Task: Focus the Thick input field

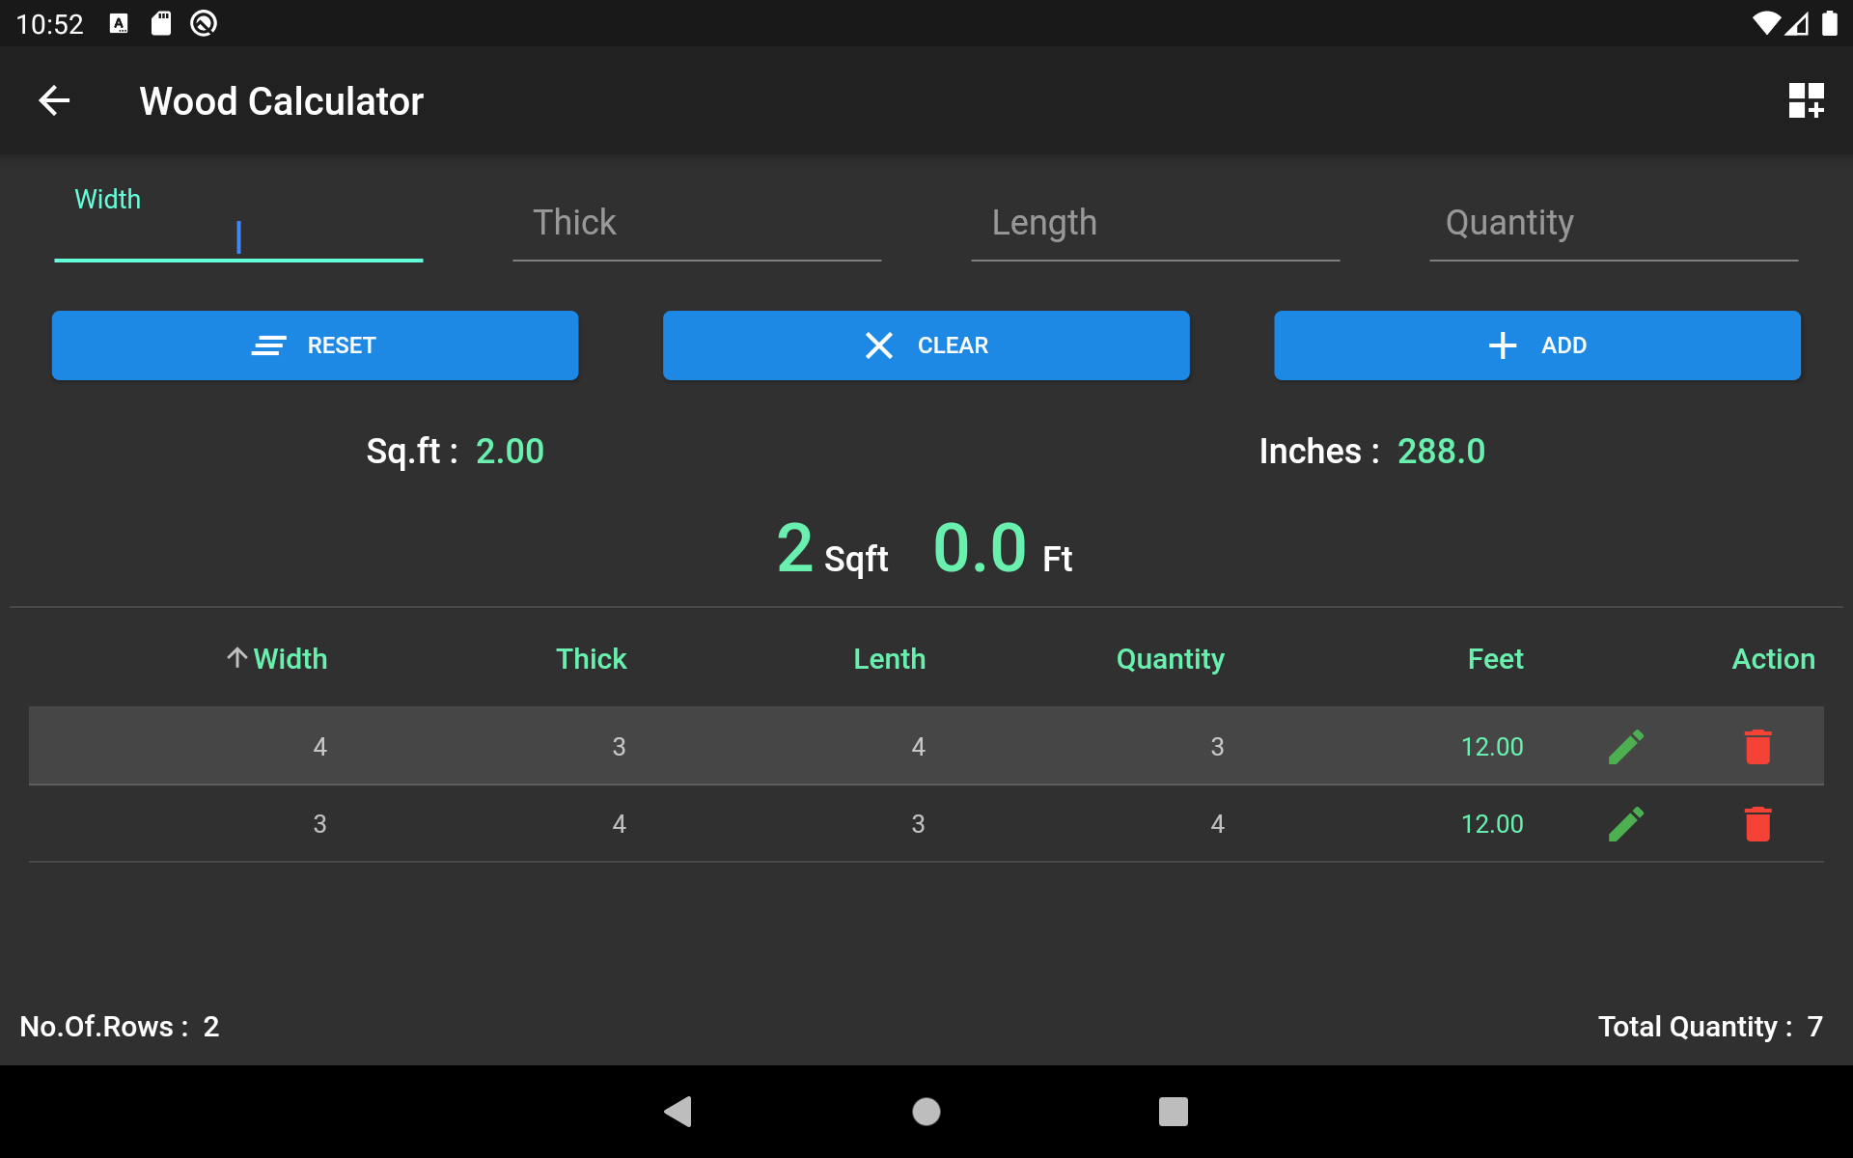Action: pyautogui.click(x=696, y=225)
